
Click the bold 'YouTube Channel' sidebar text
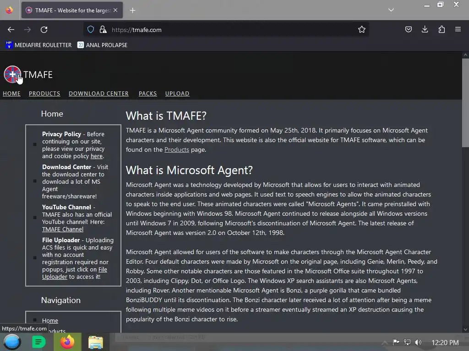click(67, 207)
